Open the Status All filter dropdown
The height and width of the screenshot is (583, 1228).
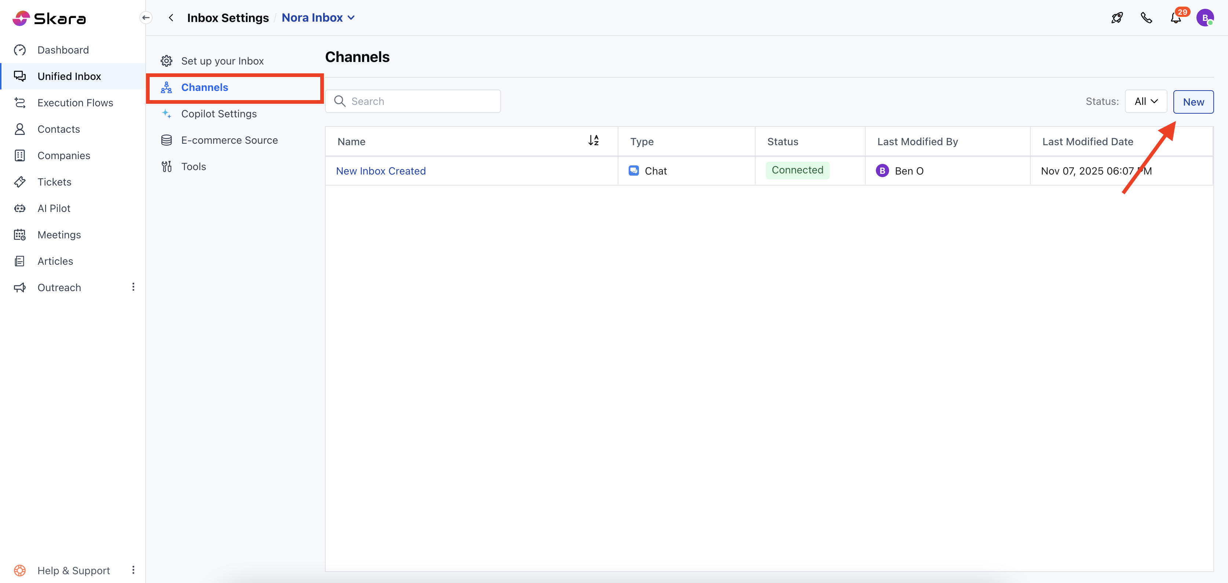pos(1145,102)
